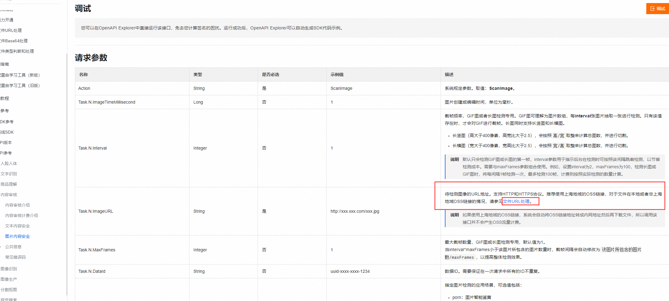Open 能力开通 sidebar item
Screen dimensions: 669x301
tap(7, 20)
